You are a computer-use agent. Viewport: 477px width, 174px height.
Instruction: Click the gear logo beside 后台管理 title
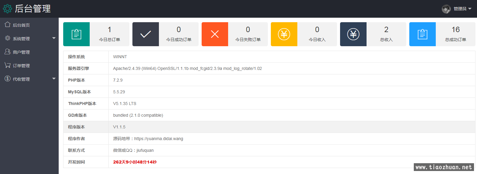[8, 9]
